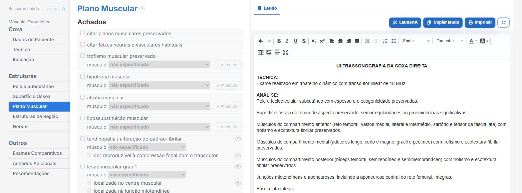Toggle superscript formatting
Image resolution: width=522 pixels, height=193 pixels.
(322, 41)
